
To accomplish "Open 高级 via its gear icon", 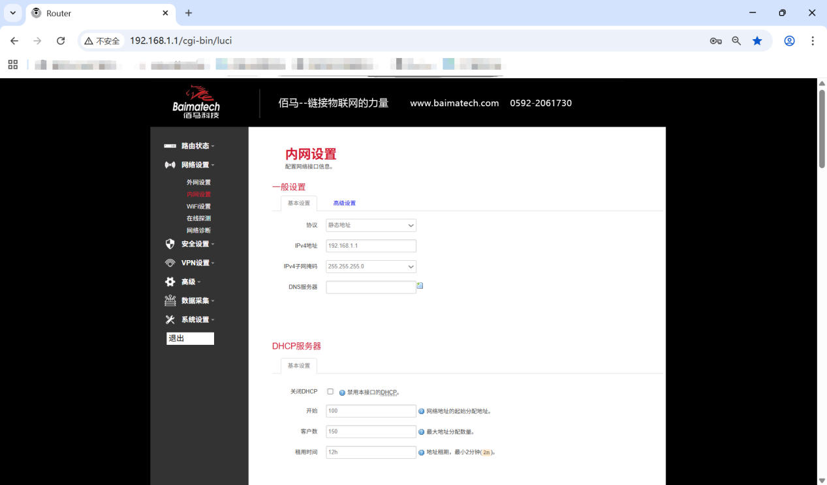I will pyautogui.click(x=170, y=281).
